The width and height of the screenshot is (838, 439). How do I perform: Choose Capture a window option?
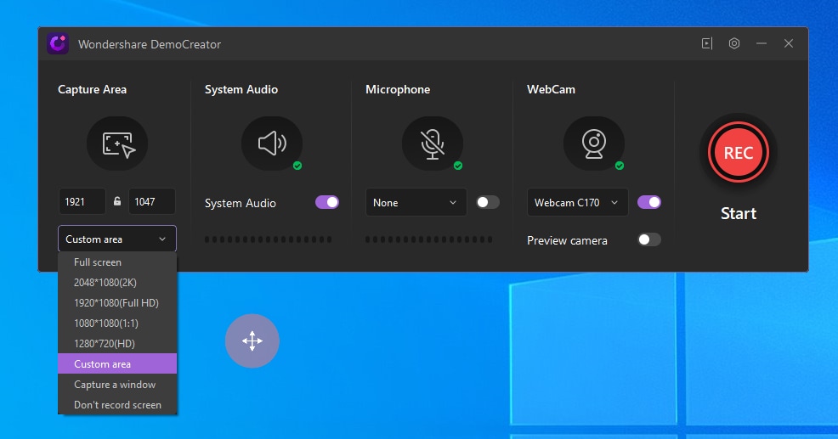point(117,385)
